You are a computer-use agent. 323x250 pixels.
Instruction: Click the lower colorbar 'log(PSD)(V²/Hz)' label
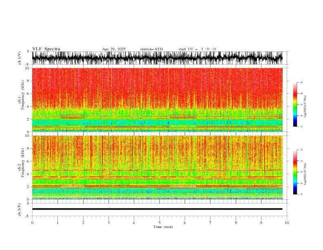[x=305, y=174]
